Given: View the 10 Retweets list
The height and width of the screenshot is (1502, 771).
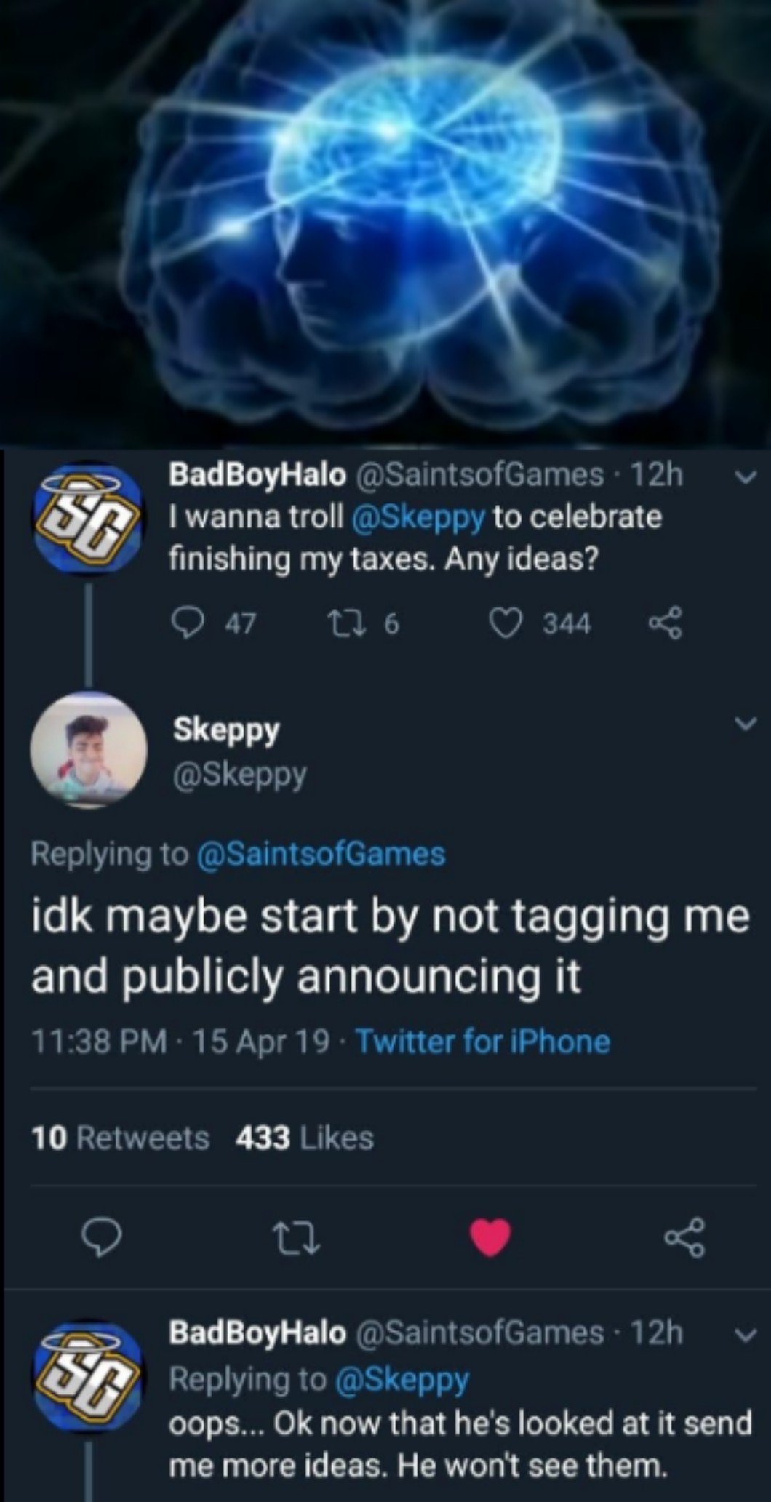Looking at the screenshot, I should pos(121,1138).
